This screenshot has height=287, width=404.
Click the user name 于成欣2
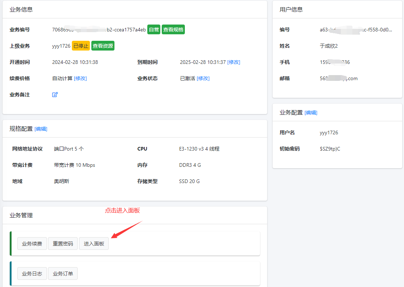coord(329,46)
